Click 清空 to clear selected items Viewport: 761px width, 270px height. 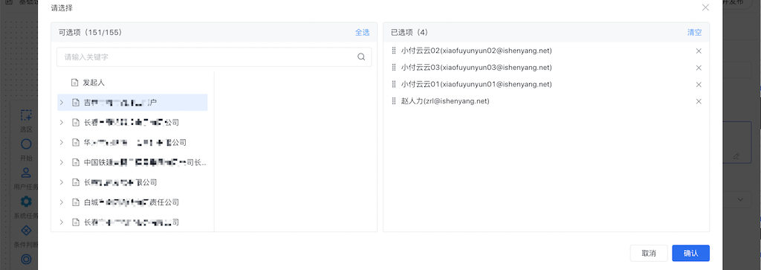694,33
